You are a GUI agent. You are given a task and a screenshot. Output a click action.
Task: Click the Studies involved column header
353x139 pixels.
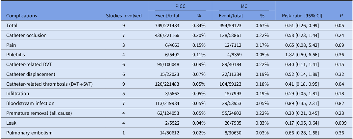tap(124, 16)
